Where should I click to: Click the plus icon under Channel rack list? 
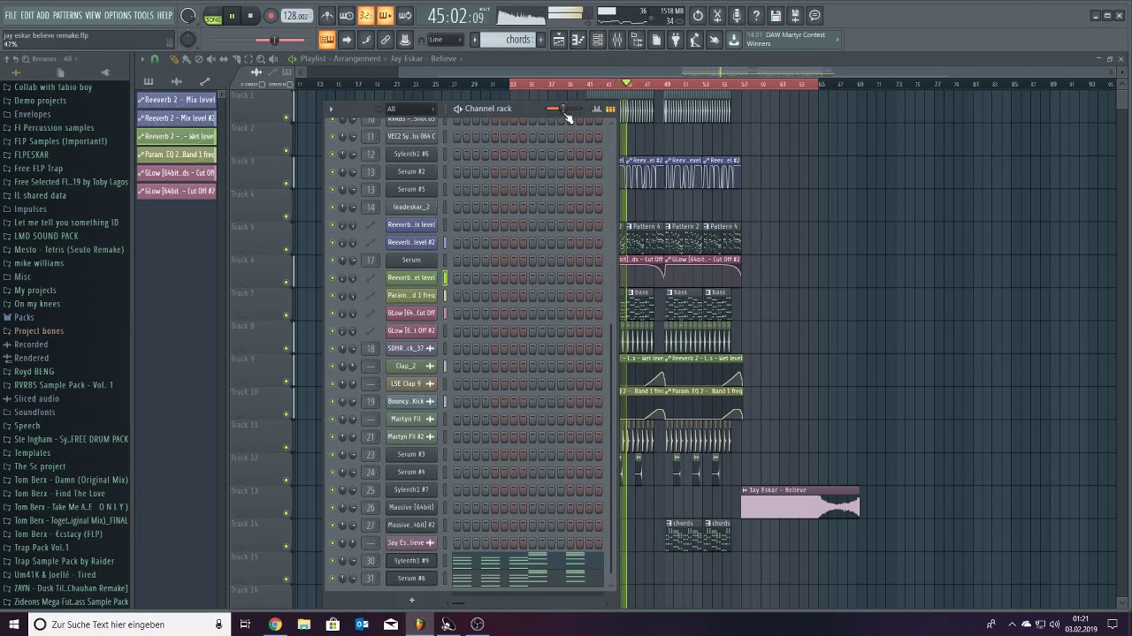coord(411,600)
